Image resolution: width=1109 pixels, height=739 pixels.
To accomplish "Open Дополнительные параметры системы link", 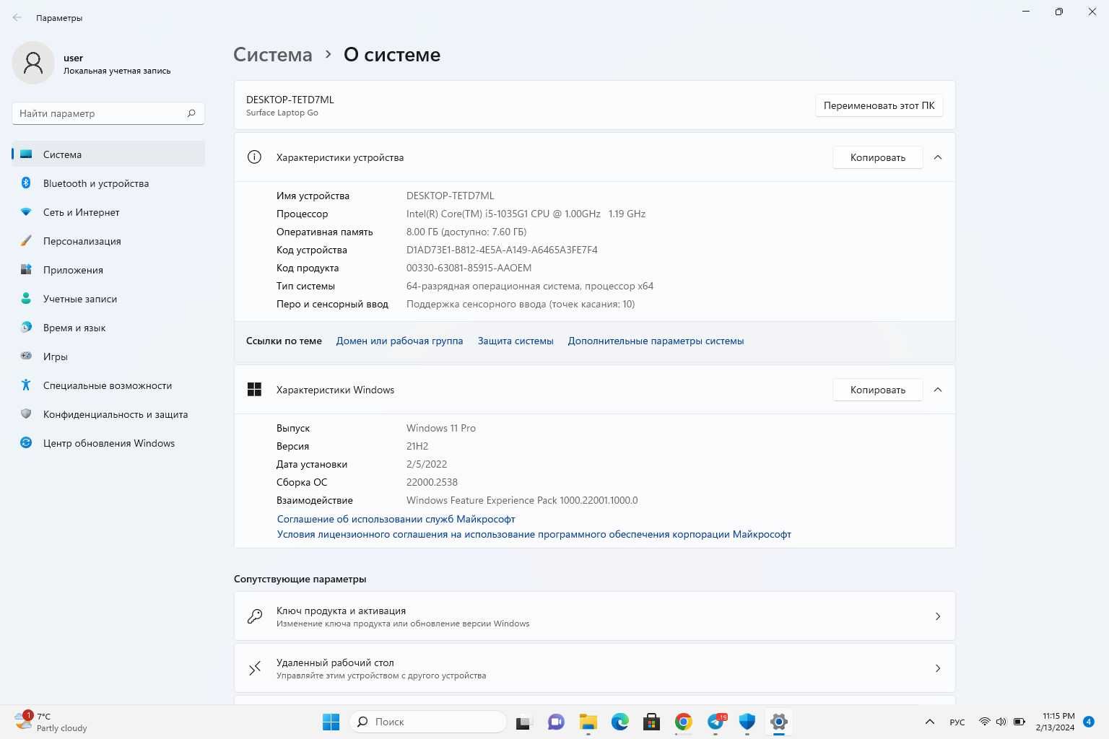I will (x=656, y=341).
